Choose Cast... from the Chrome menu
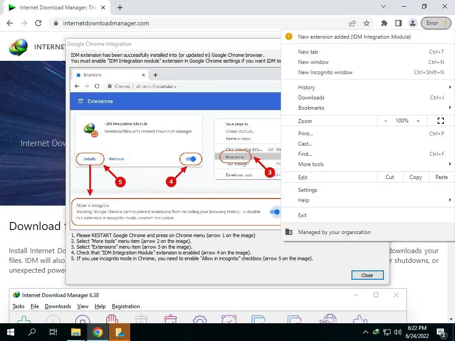The width and height of the screenshot is (455, 341). [x=368, y=144]
